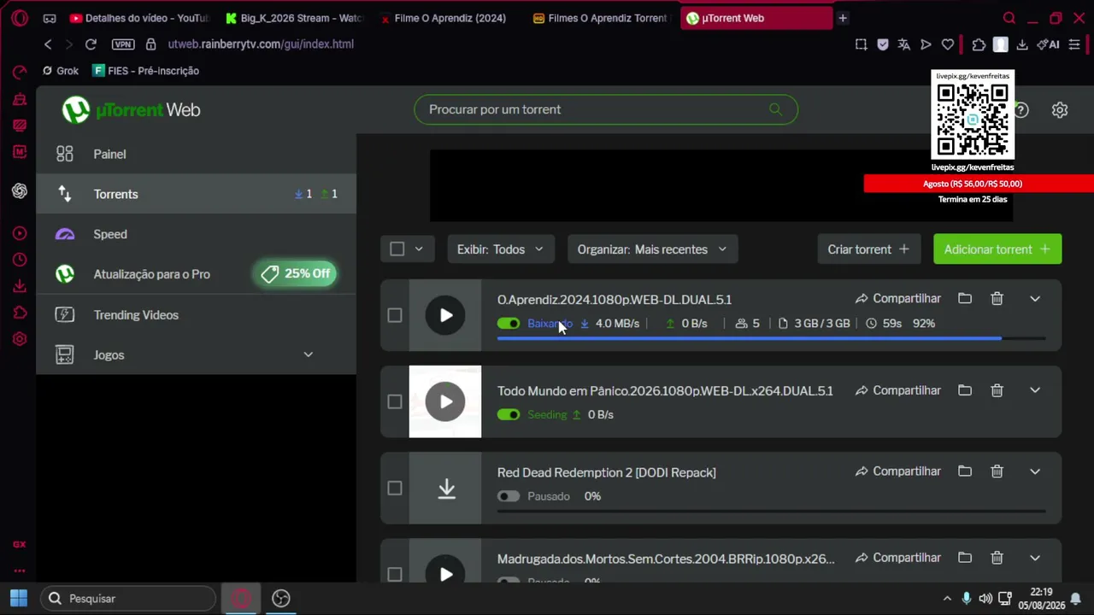Switch to Big_K_2026 Stream tab
1094x615 pixels.
click(x=294, y=18)
